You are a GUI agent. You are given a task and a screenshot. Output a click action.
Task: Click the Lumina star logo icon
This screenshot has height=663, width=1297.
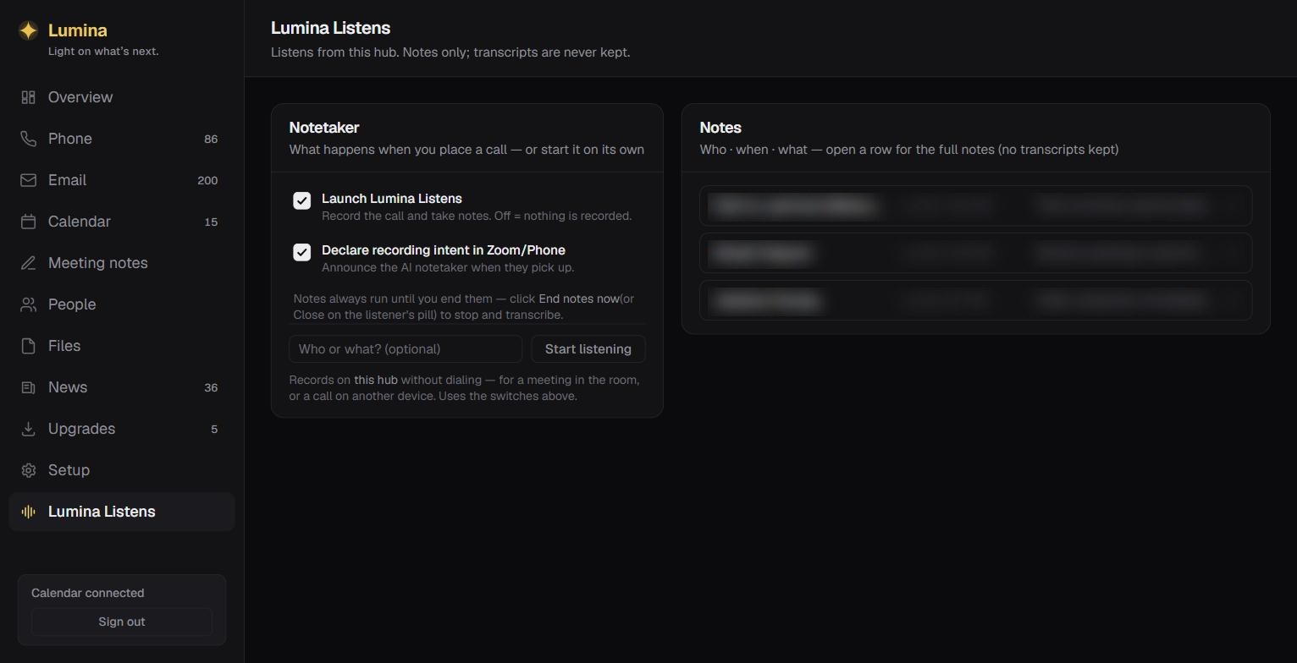click(x=28, y=30)
